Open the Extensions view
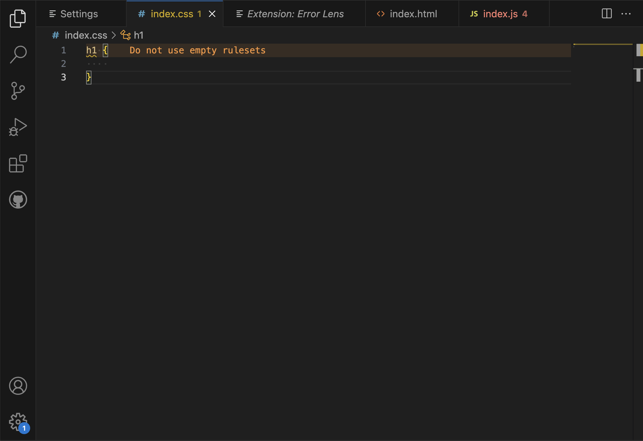 (18, 163)
